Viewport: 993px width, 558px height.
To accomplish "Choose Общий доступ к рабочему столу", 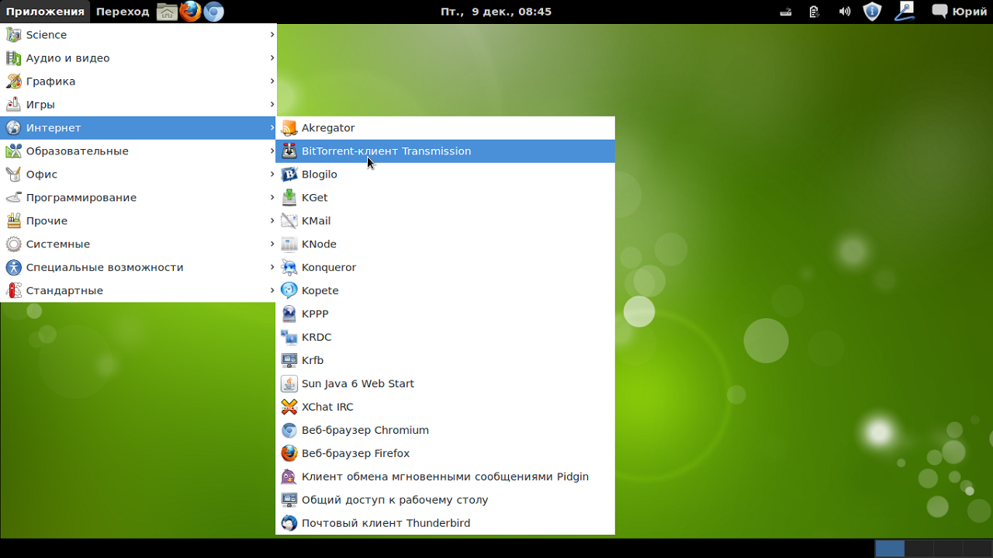I will 445,501.
